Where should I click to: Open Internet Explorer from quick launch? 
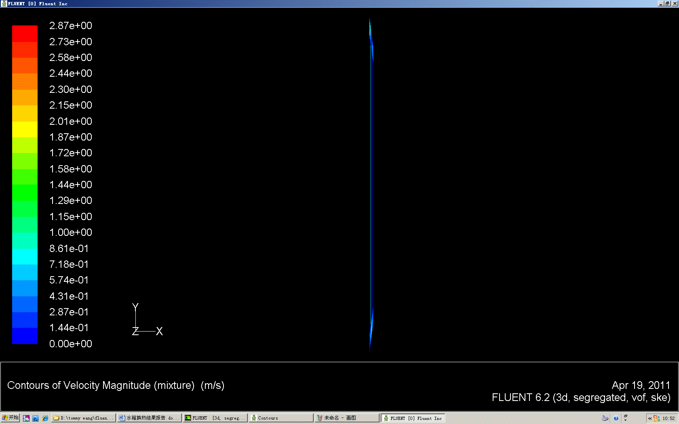45,418
